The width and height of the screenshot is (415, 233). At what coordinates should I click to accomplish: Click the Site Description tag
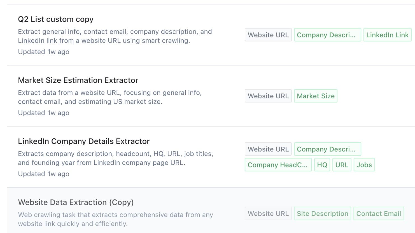click(x=322, y=213)
